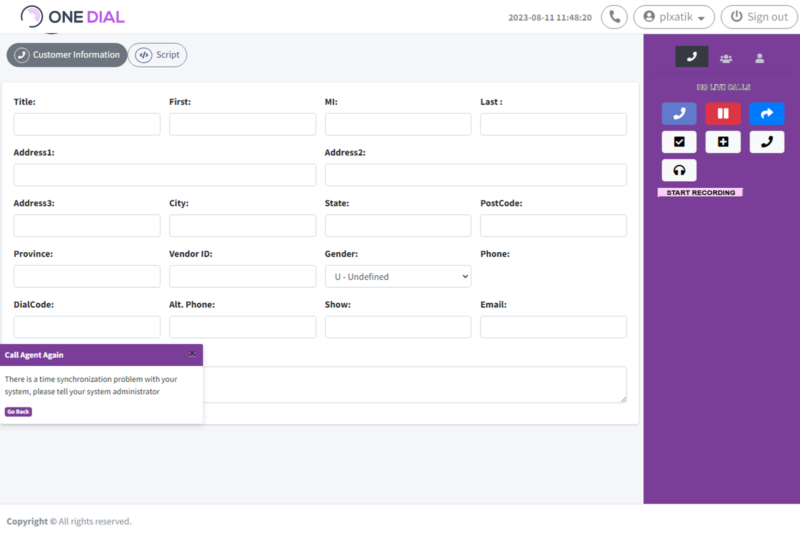The image size is (800, 539).
Task: Open the phone icon in the top bar
Action: (x=614, y=16)
